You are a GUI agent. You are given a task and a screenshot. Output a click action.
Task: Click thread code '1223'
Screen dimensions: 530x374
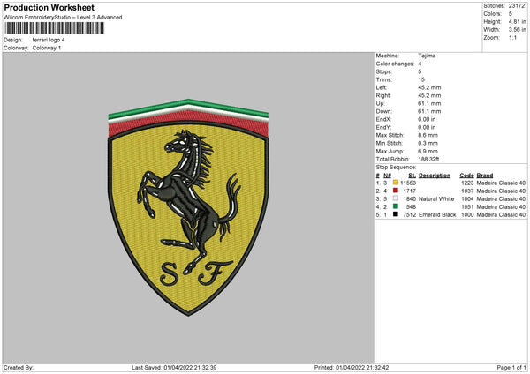467,183
